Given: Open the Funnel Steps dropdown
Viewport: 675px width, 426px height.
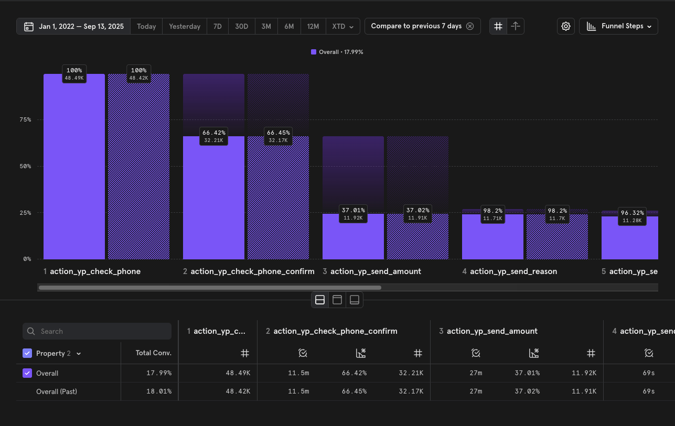Looking at the screenshot, I should point(618,26).
